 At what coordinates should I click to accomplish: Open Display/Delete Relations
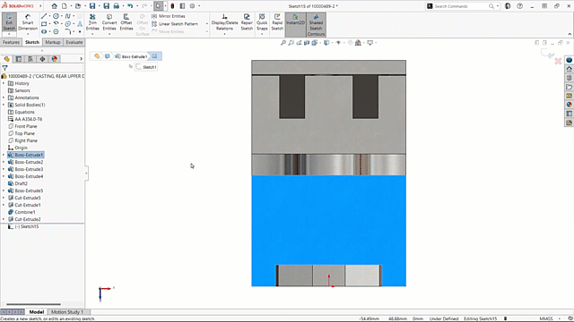(x=224, y=22)
